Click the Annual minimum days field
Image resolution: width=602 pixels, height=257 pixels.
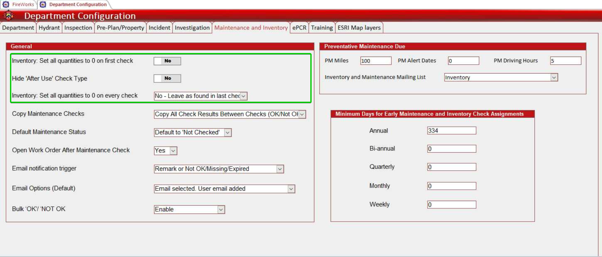pos(451,131)
